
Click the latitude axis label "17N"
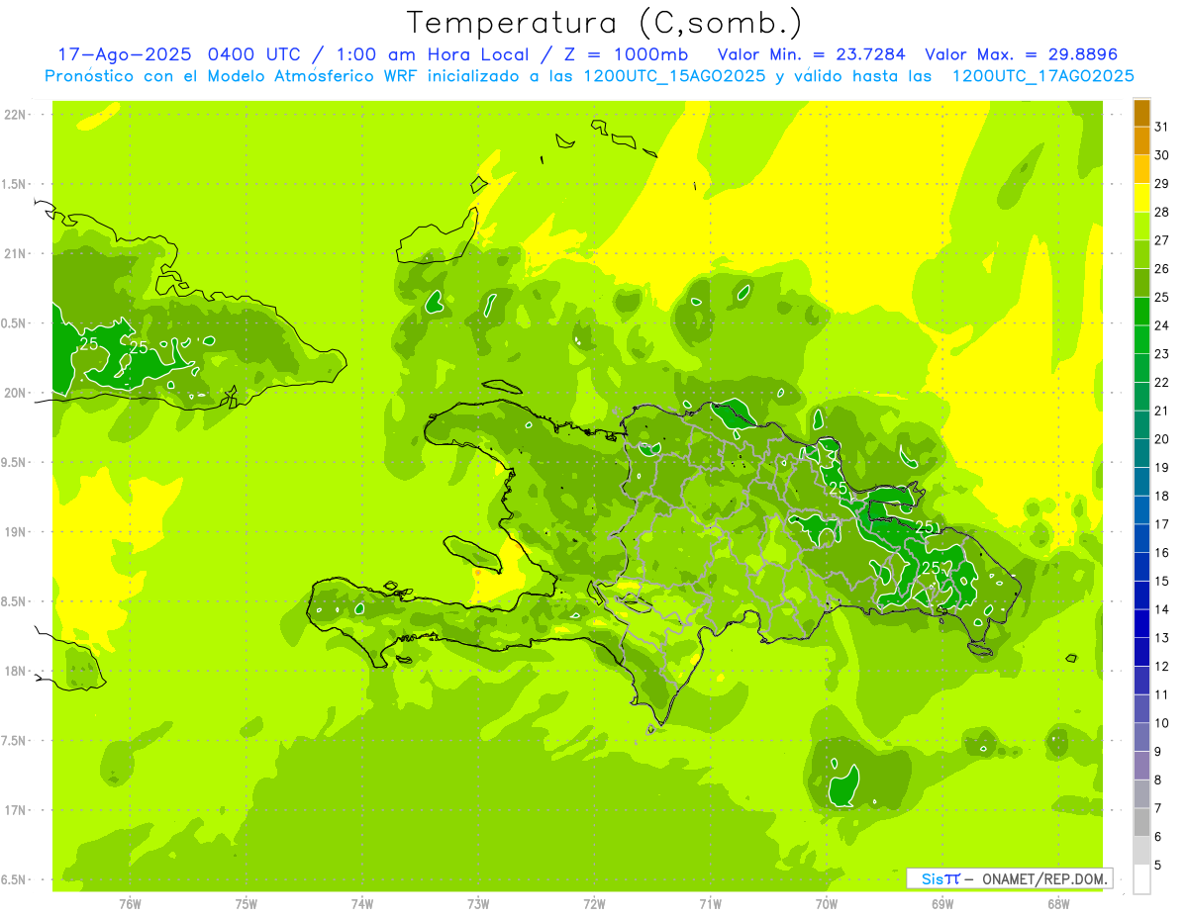click(x=14, y=811)
